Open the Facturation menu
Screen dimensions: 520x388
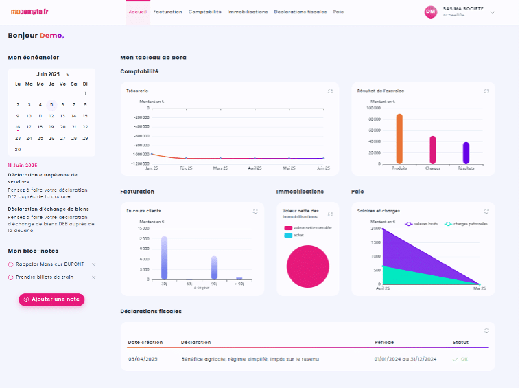(167, 12)
